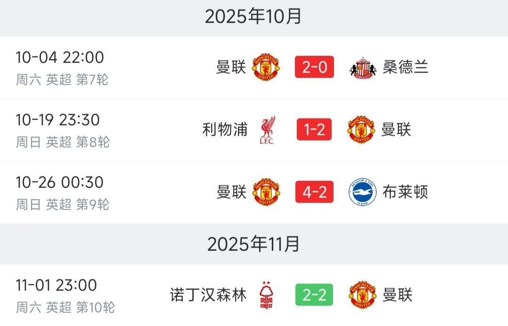Click the 曼联 crest in the Brighton match row
The width and height of the screenshot is (508, 326).
point(265,193)
